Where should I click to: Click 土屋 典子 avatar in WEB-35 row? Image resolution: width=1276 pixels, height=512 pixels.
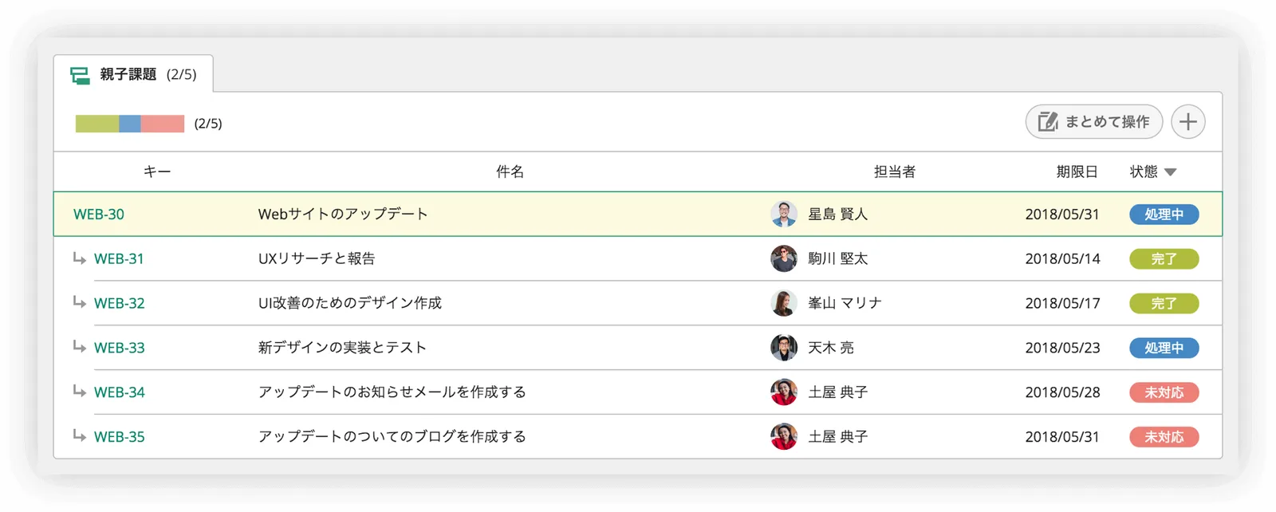tap(784, 437)
